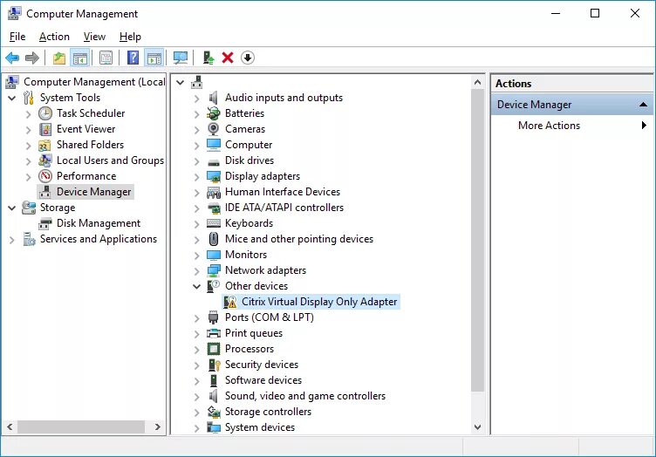Viewport: 656px width, 457px height.
Task: Toggle Show/Hide Console Tree toolbar icon
Action: (79, 58)
